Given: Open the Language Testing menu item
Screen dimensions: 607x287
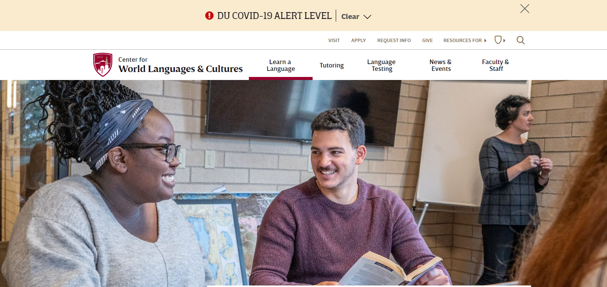Looking at the screenshot, I should click(x=382, y=65).
